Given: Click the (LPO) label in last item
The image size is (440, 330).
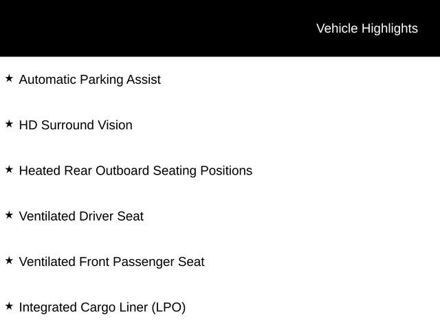Looking at the screenshot, I should pyautogui.click(x=168, y=307).
